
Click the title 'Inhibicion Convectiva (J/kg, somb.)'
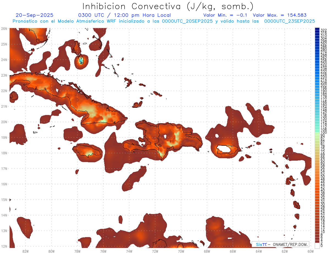(x=168, y=7)
